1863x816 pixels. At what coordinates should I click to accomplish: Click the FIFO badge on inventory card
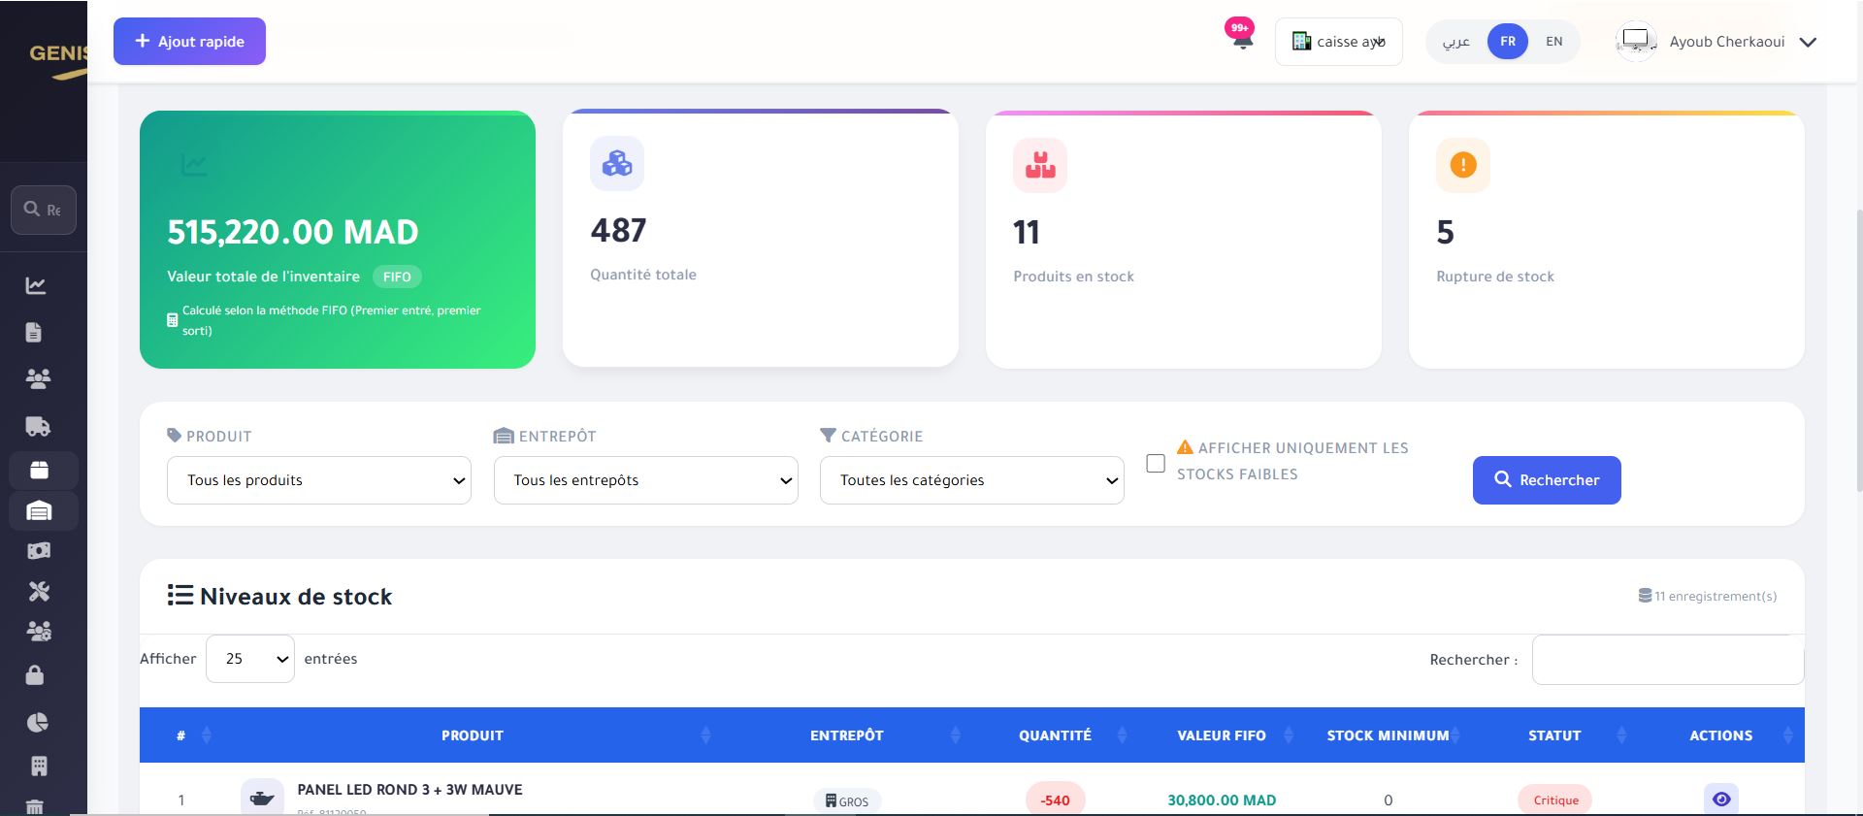click(x=397, y=277)
